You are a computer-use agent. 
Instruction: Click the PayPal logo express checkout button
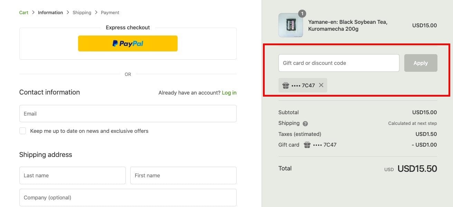click(128, 43)
